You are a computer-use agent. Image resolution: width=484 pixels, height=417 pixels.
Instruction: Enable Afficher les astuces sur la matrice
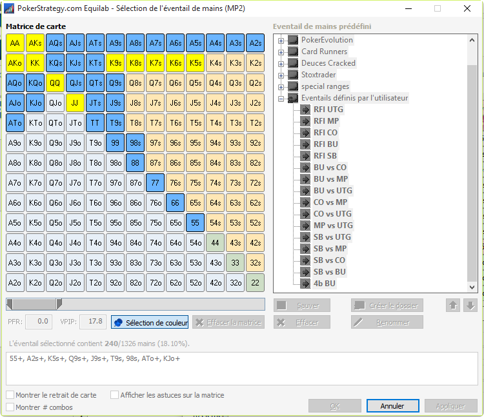pyautogui.click(x=114, y=395)
